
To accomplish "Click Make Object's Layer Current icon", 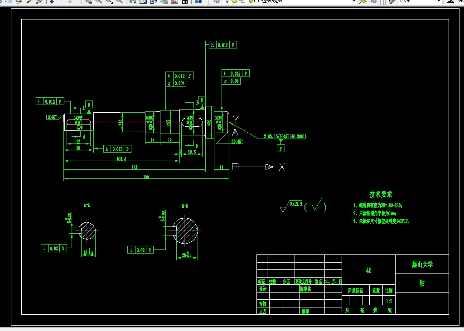I will (363, 1).
